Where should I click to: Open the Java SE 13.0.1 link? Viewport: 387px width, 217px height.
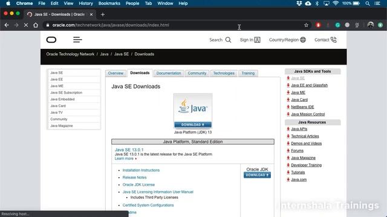(129, 150)
